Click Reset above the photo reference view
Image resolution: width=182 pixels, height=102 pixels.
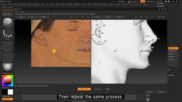coord(44,17)
